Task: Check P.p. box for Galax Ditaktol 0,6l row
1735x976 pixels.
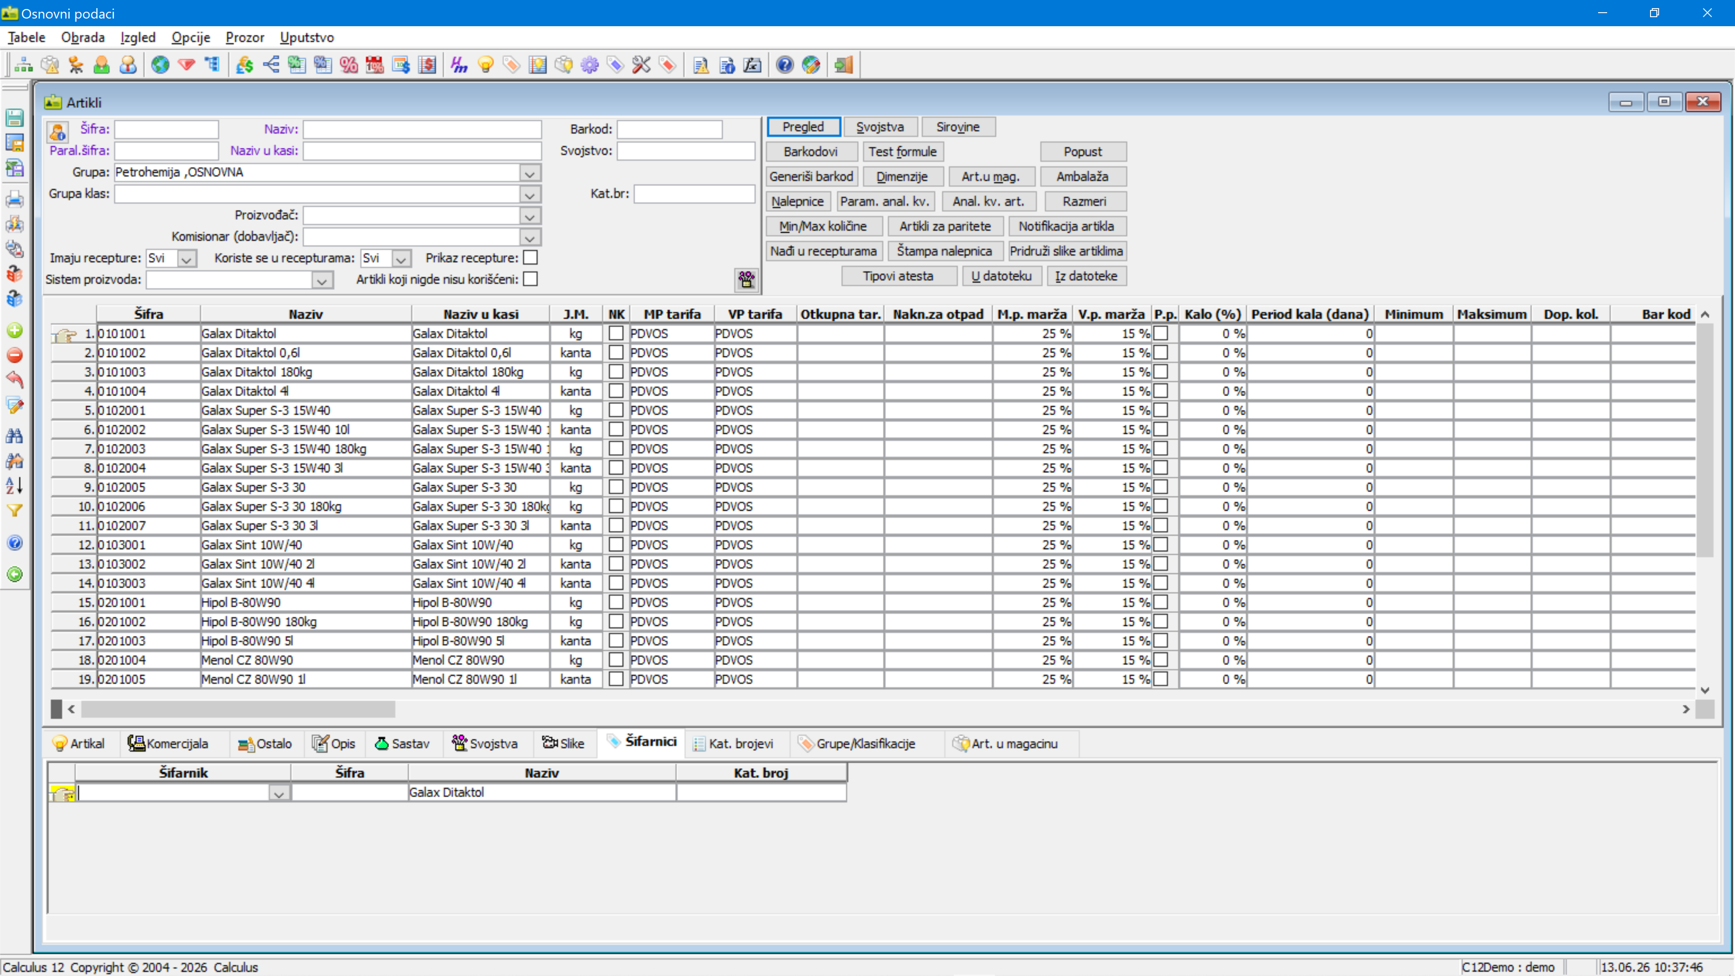Action: click(x=1160, y=352)
